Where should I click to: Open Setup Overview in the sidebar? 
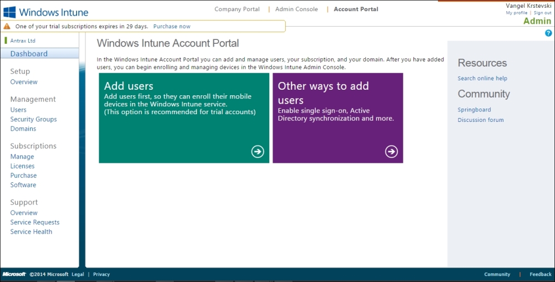point(24,81)
